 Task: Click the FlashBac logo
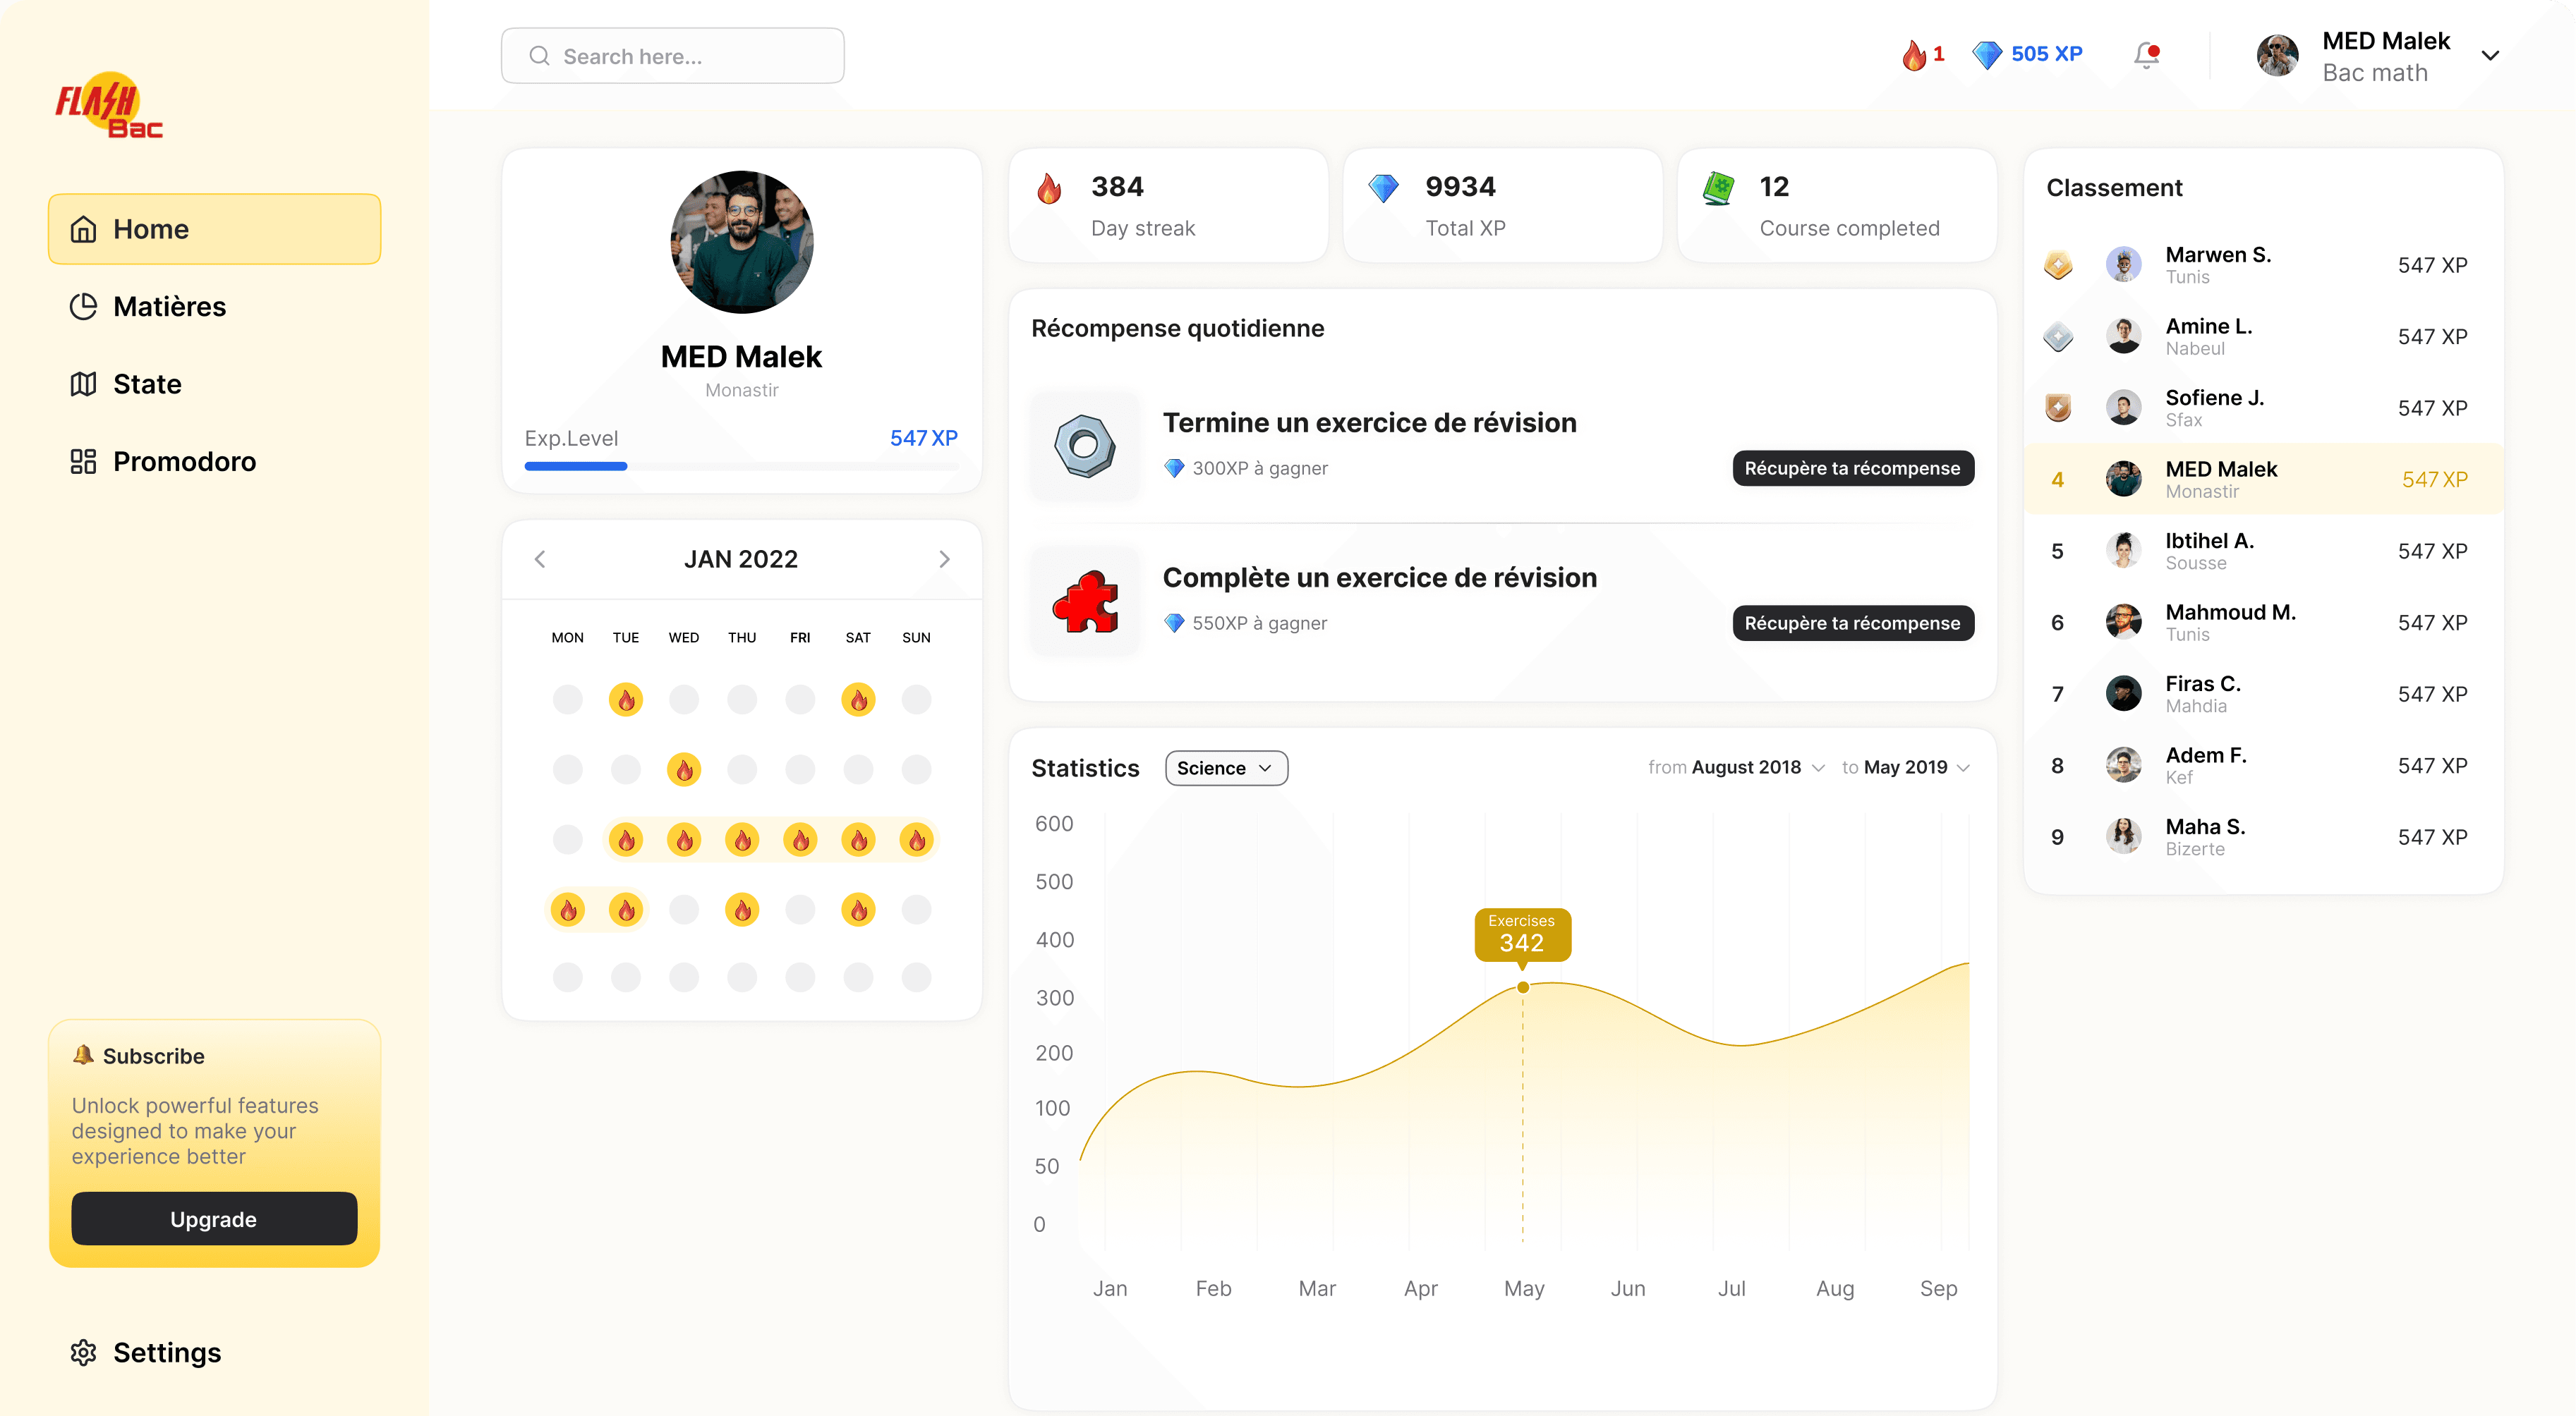109,106
